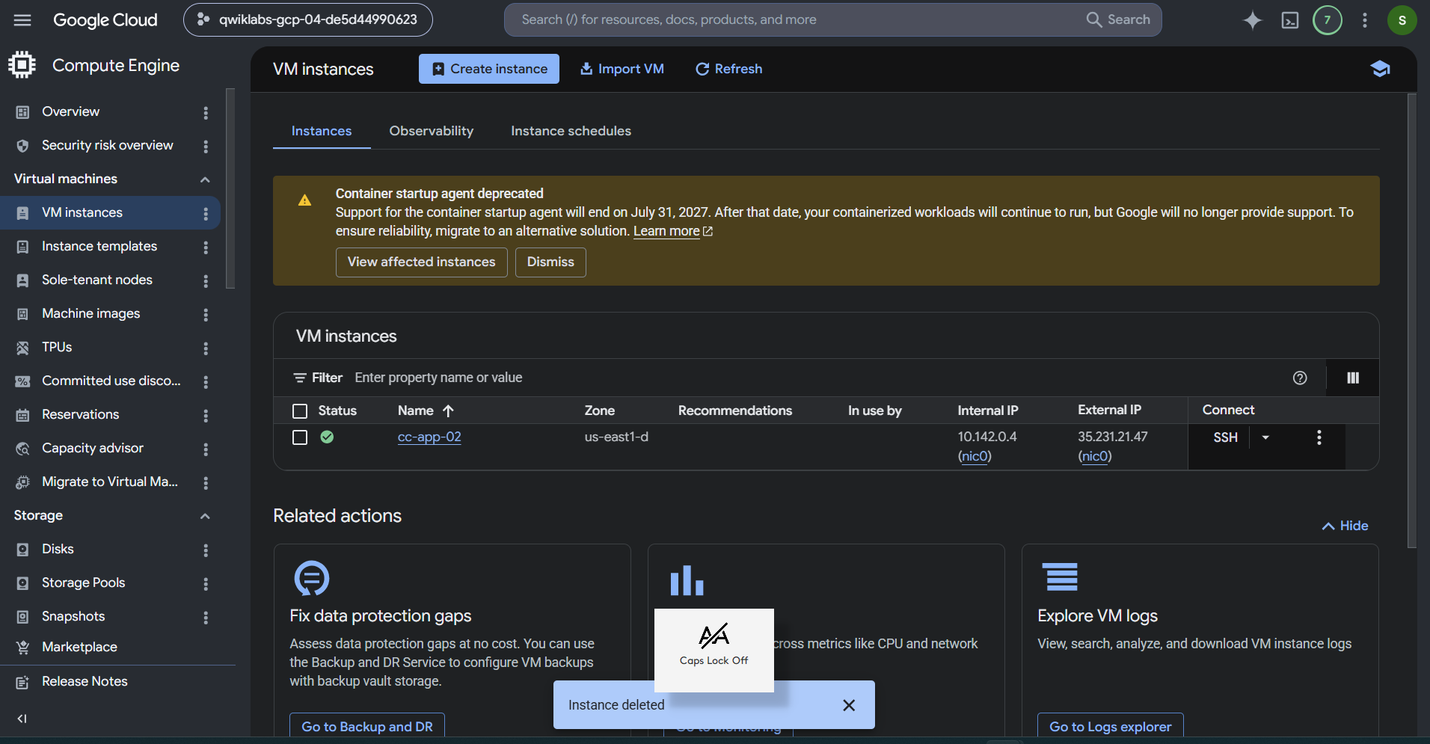Open internal IP nic0 link
Screen dimensions: 1430x744
pyautogui.click(x=975, y=457)
